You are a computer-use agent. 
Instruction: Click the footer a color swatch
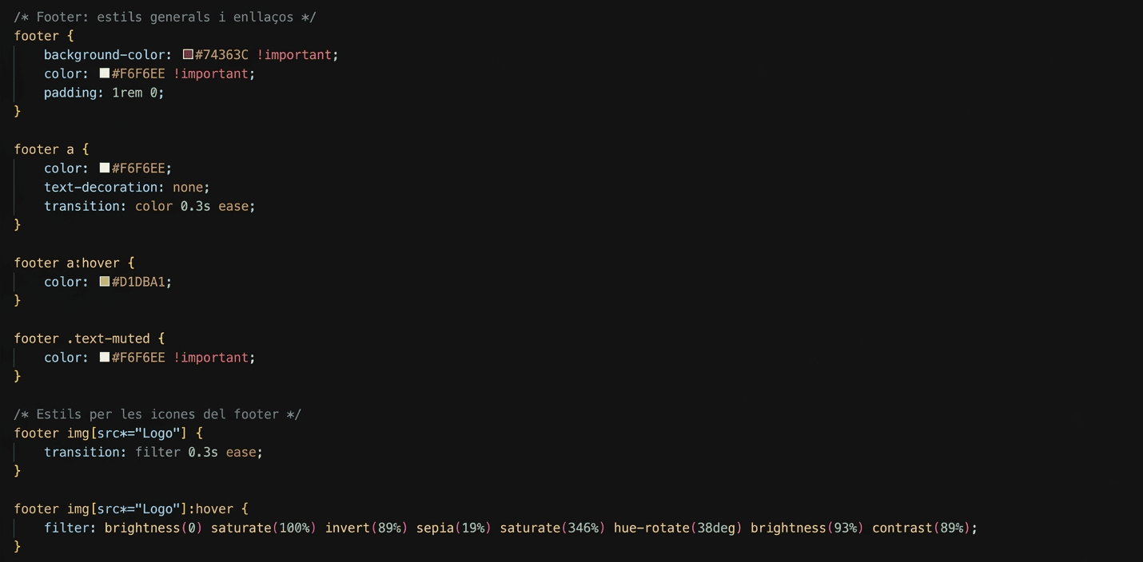pos(105,168)
